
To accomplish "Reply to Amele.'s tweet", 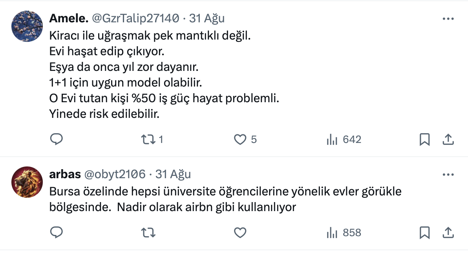I will pyautogui.click(x=57, y=139).
